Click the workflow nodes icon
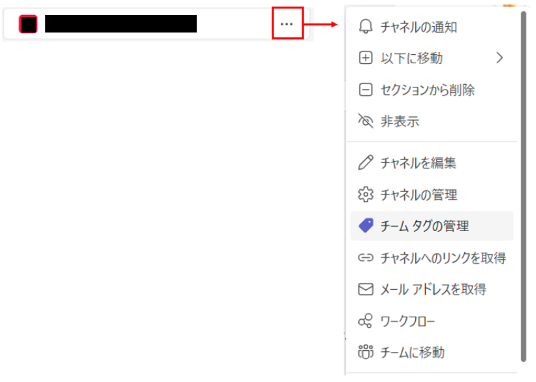 [x=365, y=321]
